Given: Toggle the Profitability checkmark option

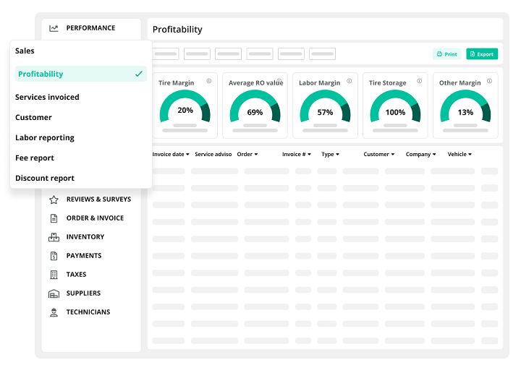Looking at the screenshot, I should (81, 74).
